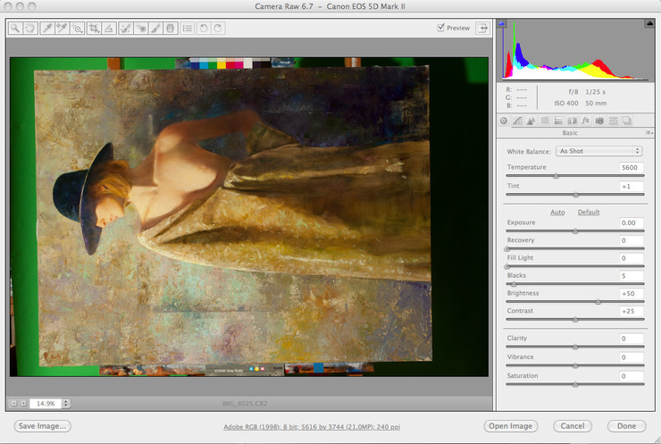Open the White Balance dropdown
661x444 pixels.
[x=598, y=151]
